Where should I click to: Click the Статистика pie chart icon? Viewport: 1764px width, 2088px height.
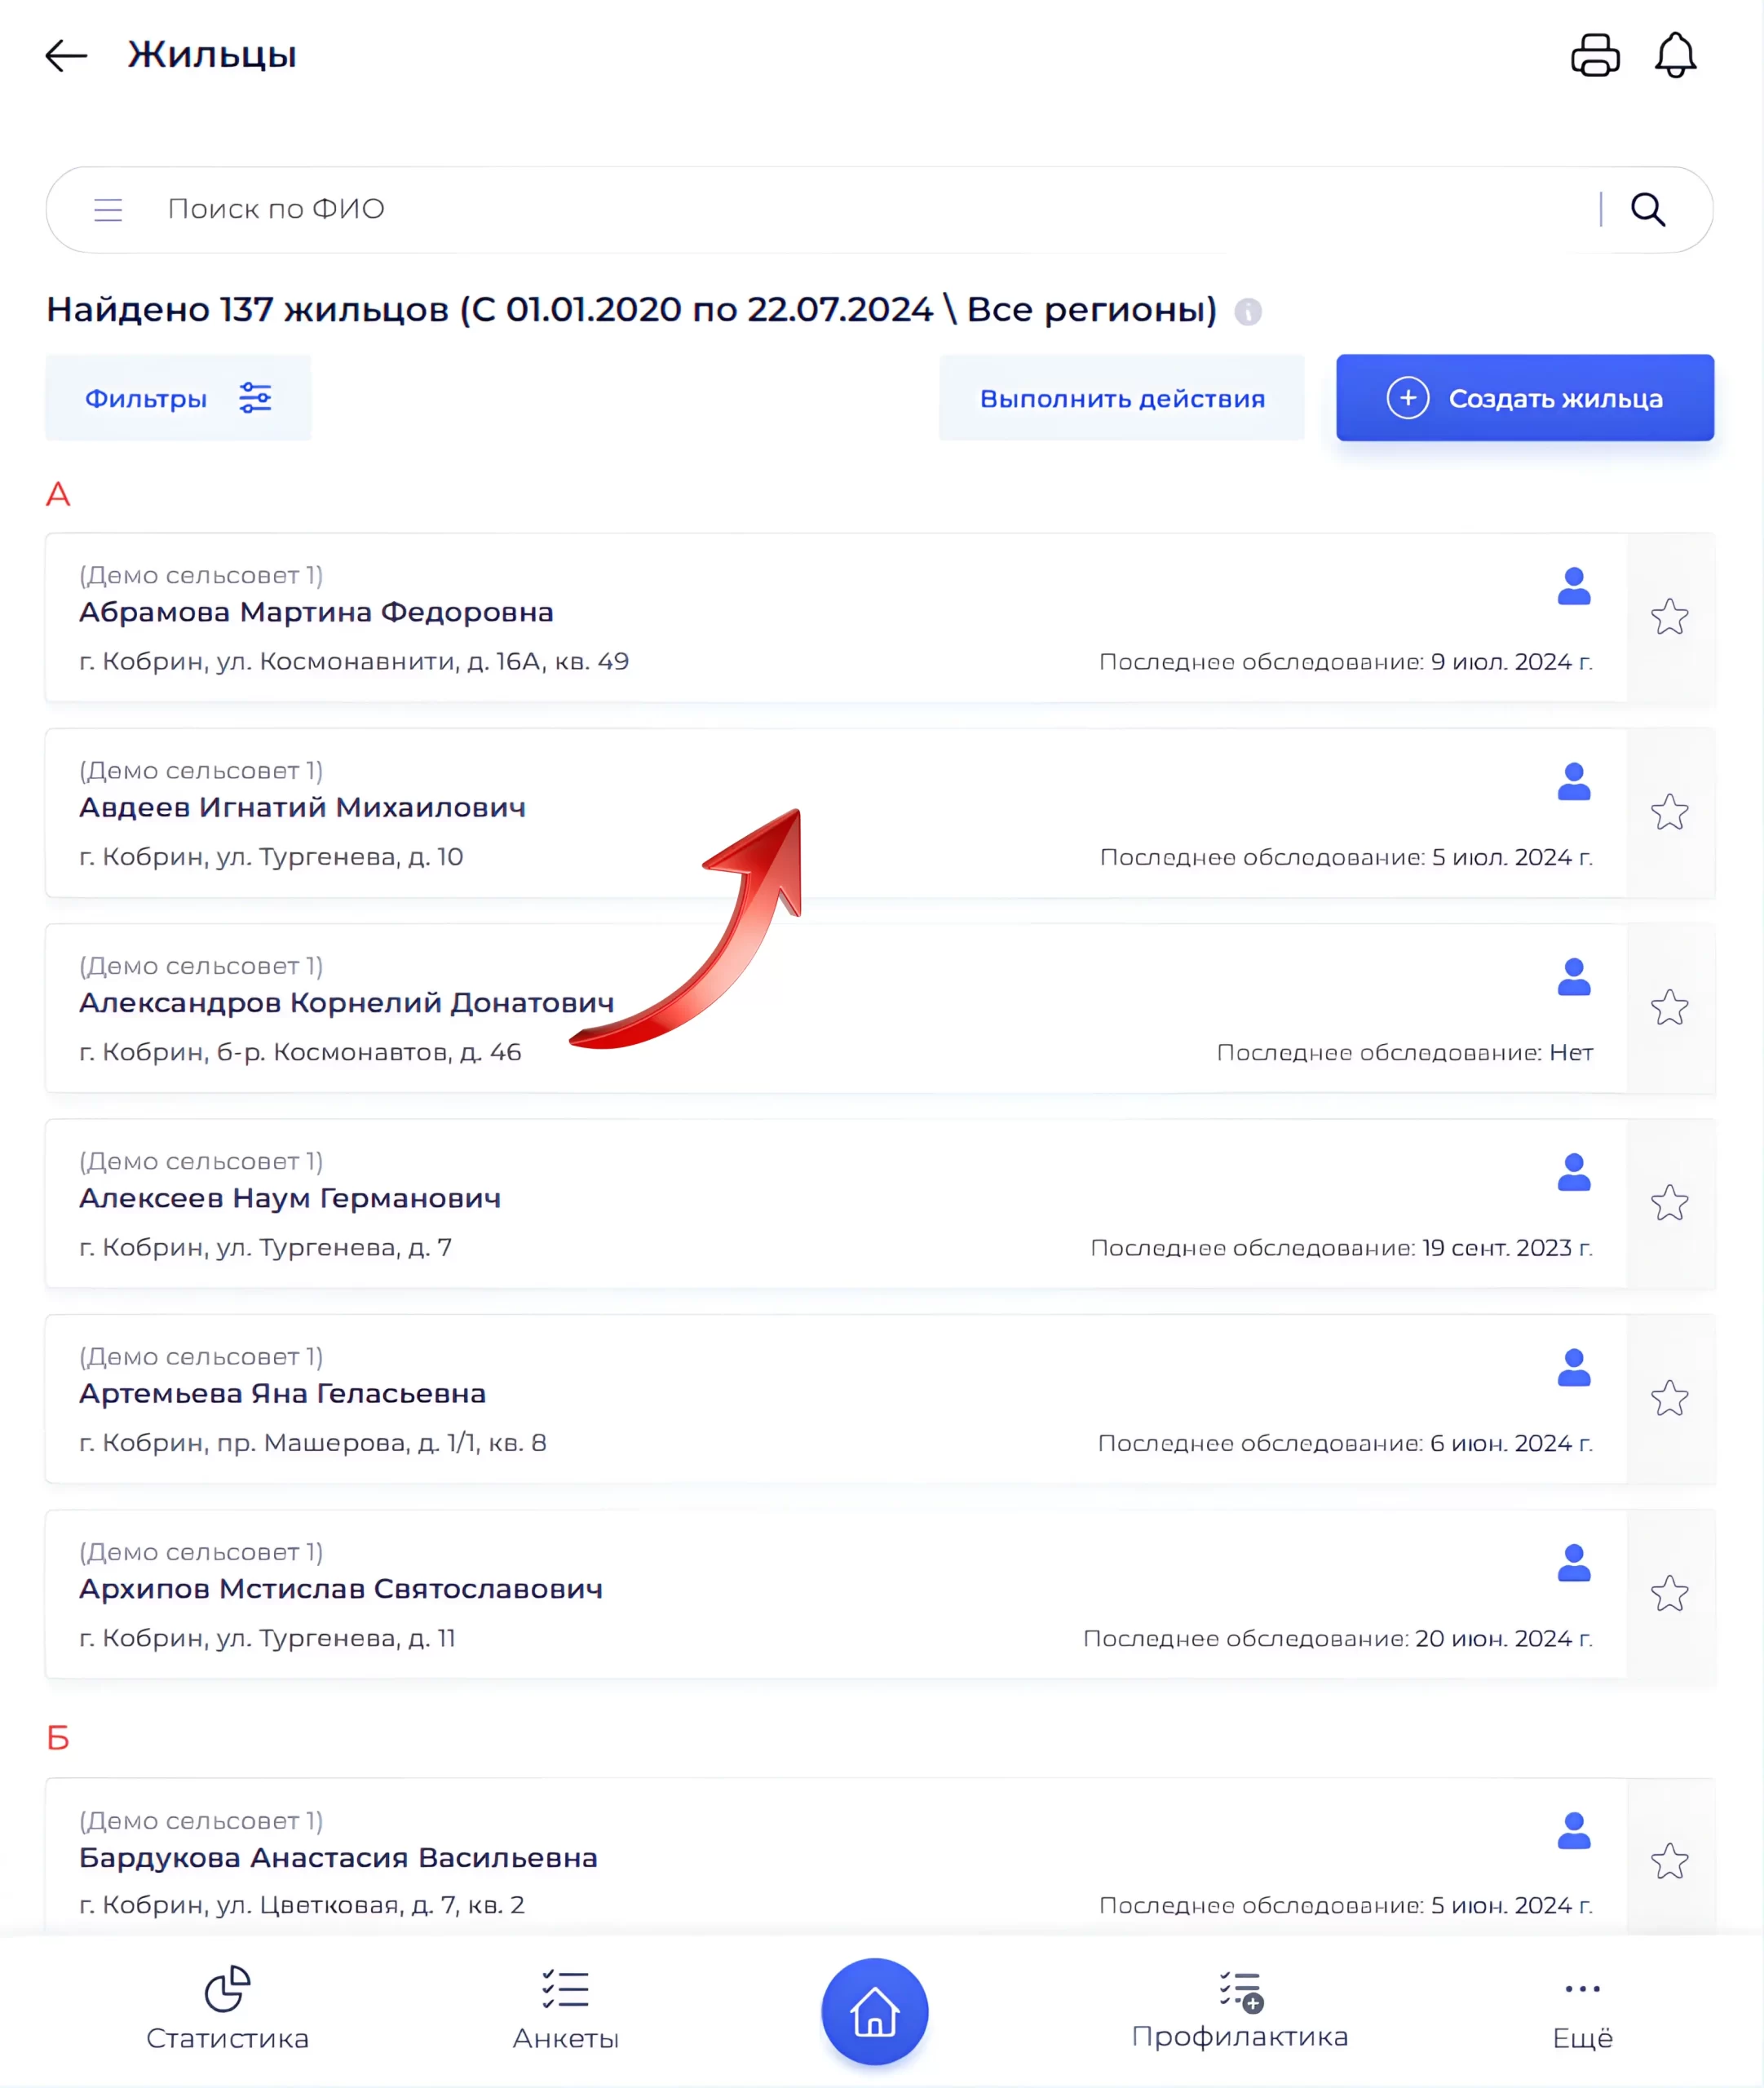pos(227,1988)
